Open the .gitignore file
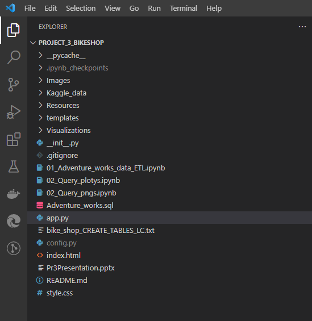 [x=63, y=156]
